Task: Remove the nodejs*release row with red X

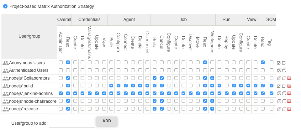Action: [x=289, y=109]
